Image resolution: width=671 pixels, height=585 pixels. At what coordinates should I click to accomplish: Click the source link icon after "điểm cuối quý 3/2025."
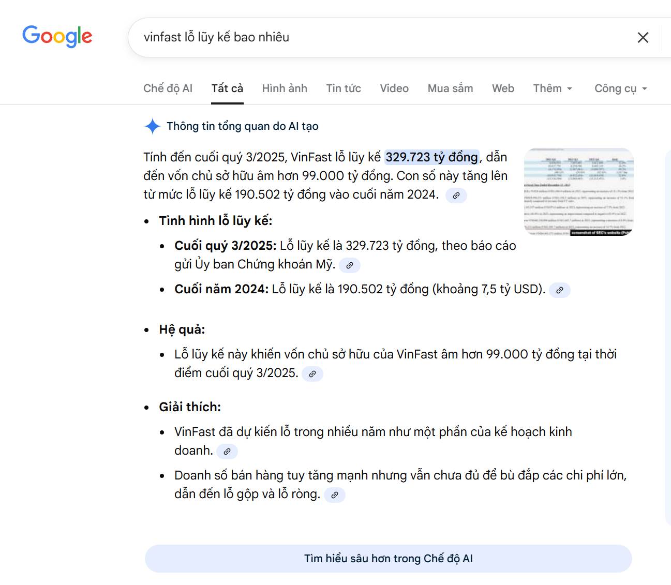[312, 374]
